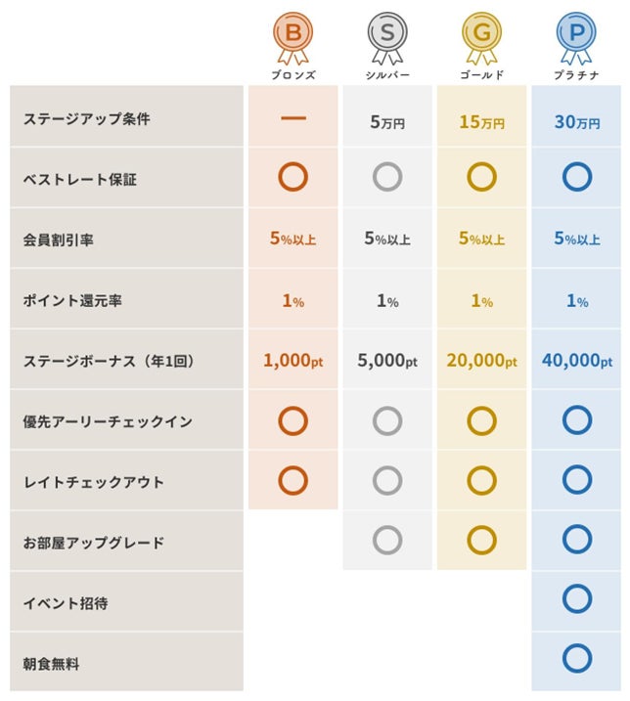Click the Platinum 40,000pt stage bonus
This screenshot has width=630, height=701.
point(577,361)
